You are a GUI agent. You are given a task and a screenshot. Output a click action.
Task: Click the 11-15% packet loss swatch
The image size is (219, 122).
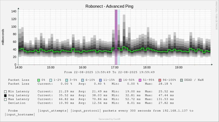pyautogui.click(x=100, y=80)
